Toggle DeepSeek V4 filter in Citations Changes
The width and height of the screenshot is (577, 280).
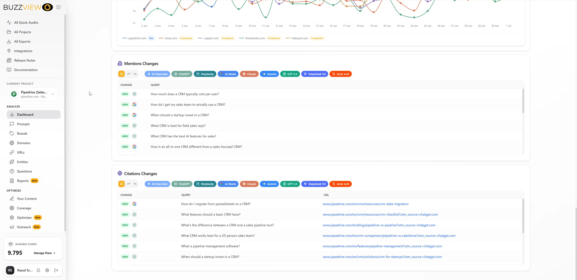click(315, 184)
